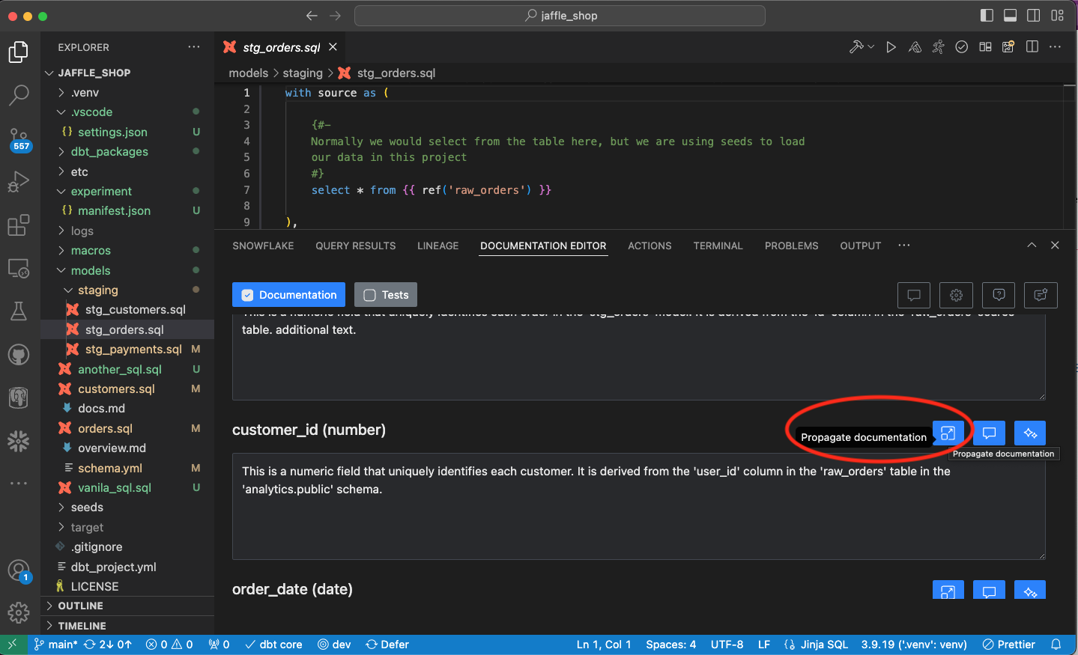1078x655 pixels.
Task: Click the go back arrow in title bar
Action: pos(312,15)
